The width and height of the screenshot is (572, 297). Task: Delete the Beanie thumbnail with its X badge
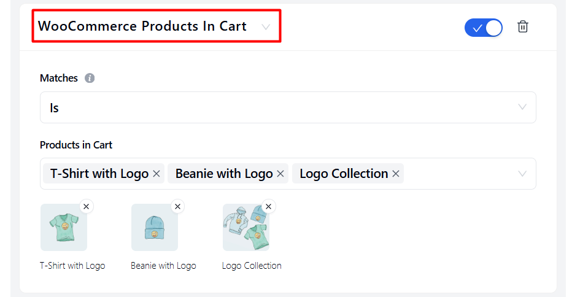pyautogui.click(x=177, y=206)
